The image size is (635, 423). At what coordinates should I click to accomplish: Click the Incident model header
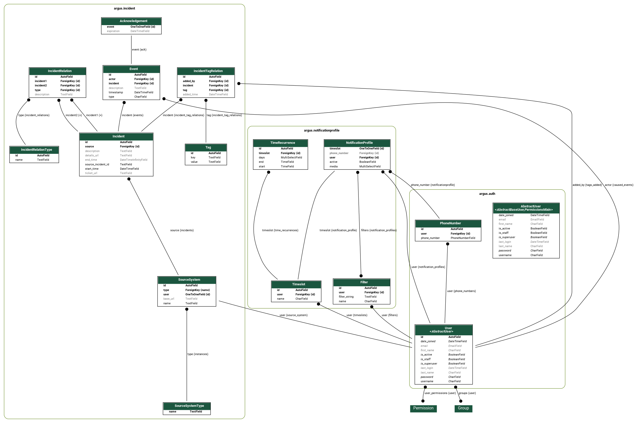[x=116, y=136]
